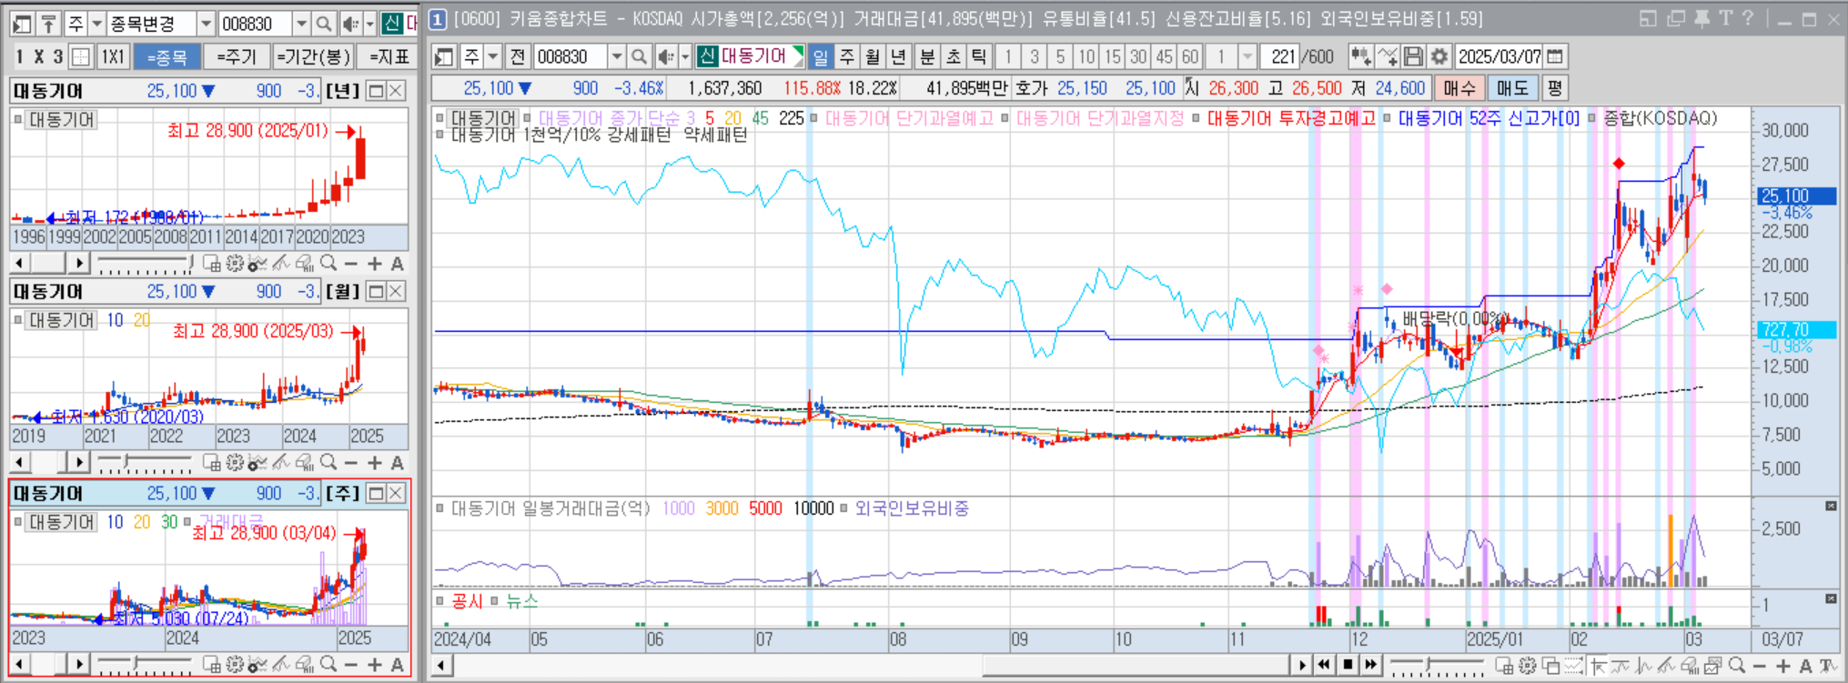Click the 평 button next to 매도
Image resolution: width=1848 pixels, height=683 pixels.
click(1554, 88)
